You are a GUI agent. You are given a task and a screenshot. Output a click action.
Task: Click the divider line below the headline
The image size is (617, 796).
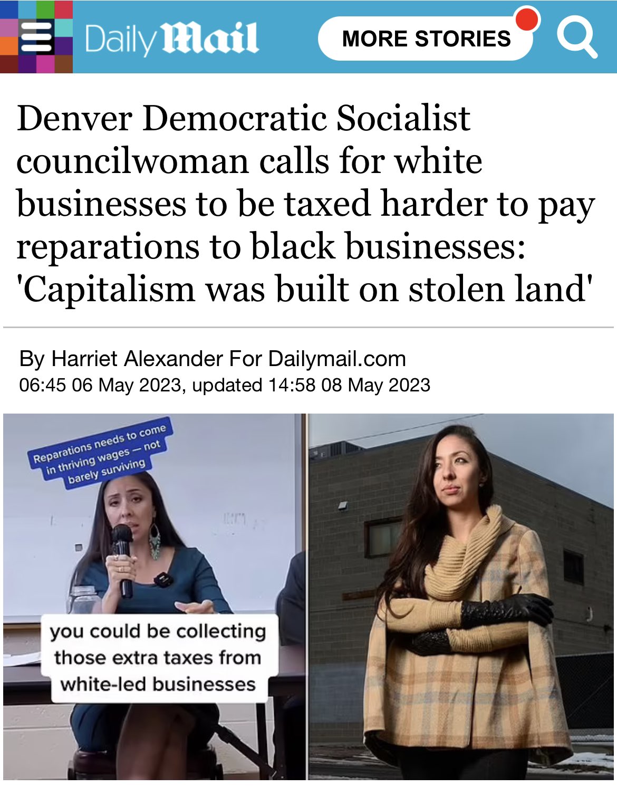tap(308, 328)
